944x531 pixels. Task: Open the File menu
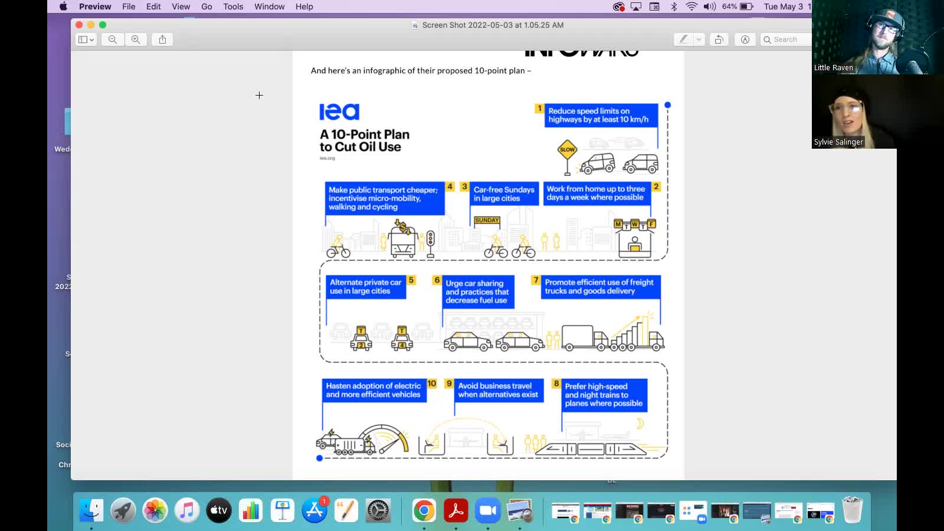(129, 6)
